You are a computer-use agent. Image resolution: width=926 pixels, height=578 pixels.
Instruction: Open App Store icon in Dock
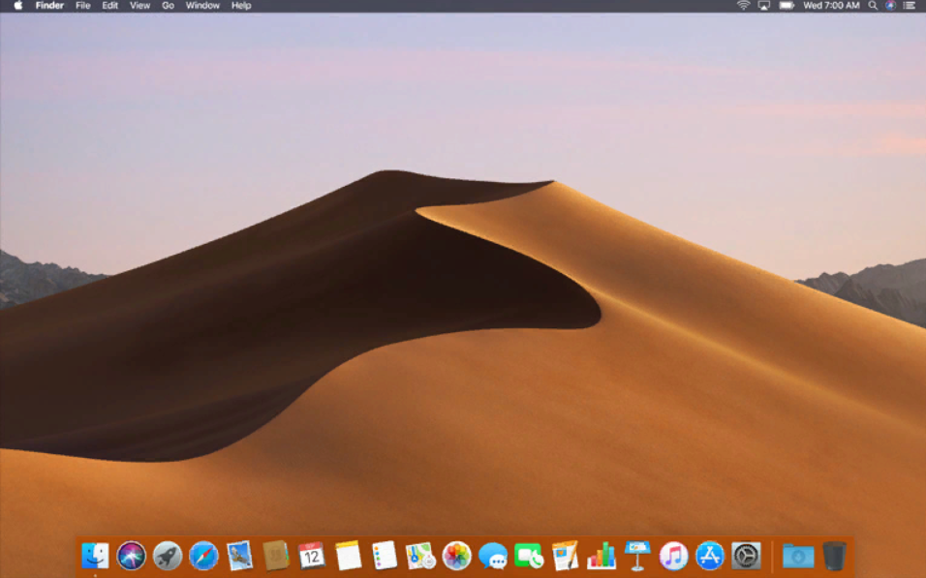tap(710, 556)
